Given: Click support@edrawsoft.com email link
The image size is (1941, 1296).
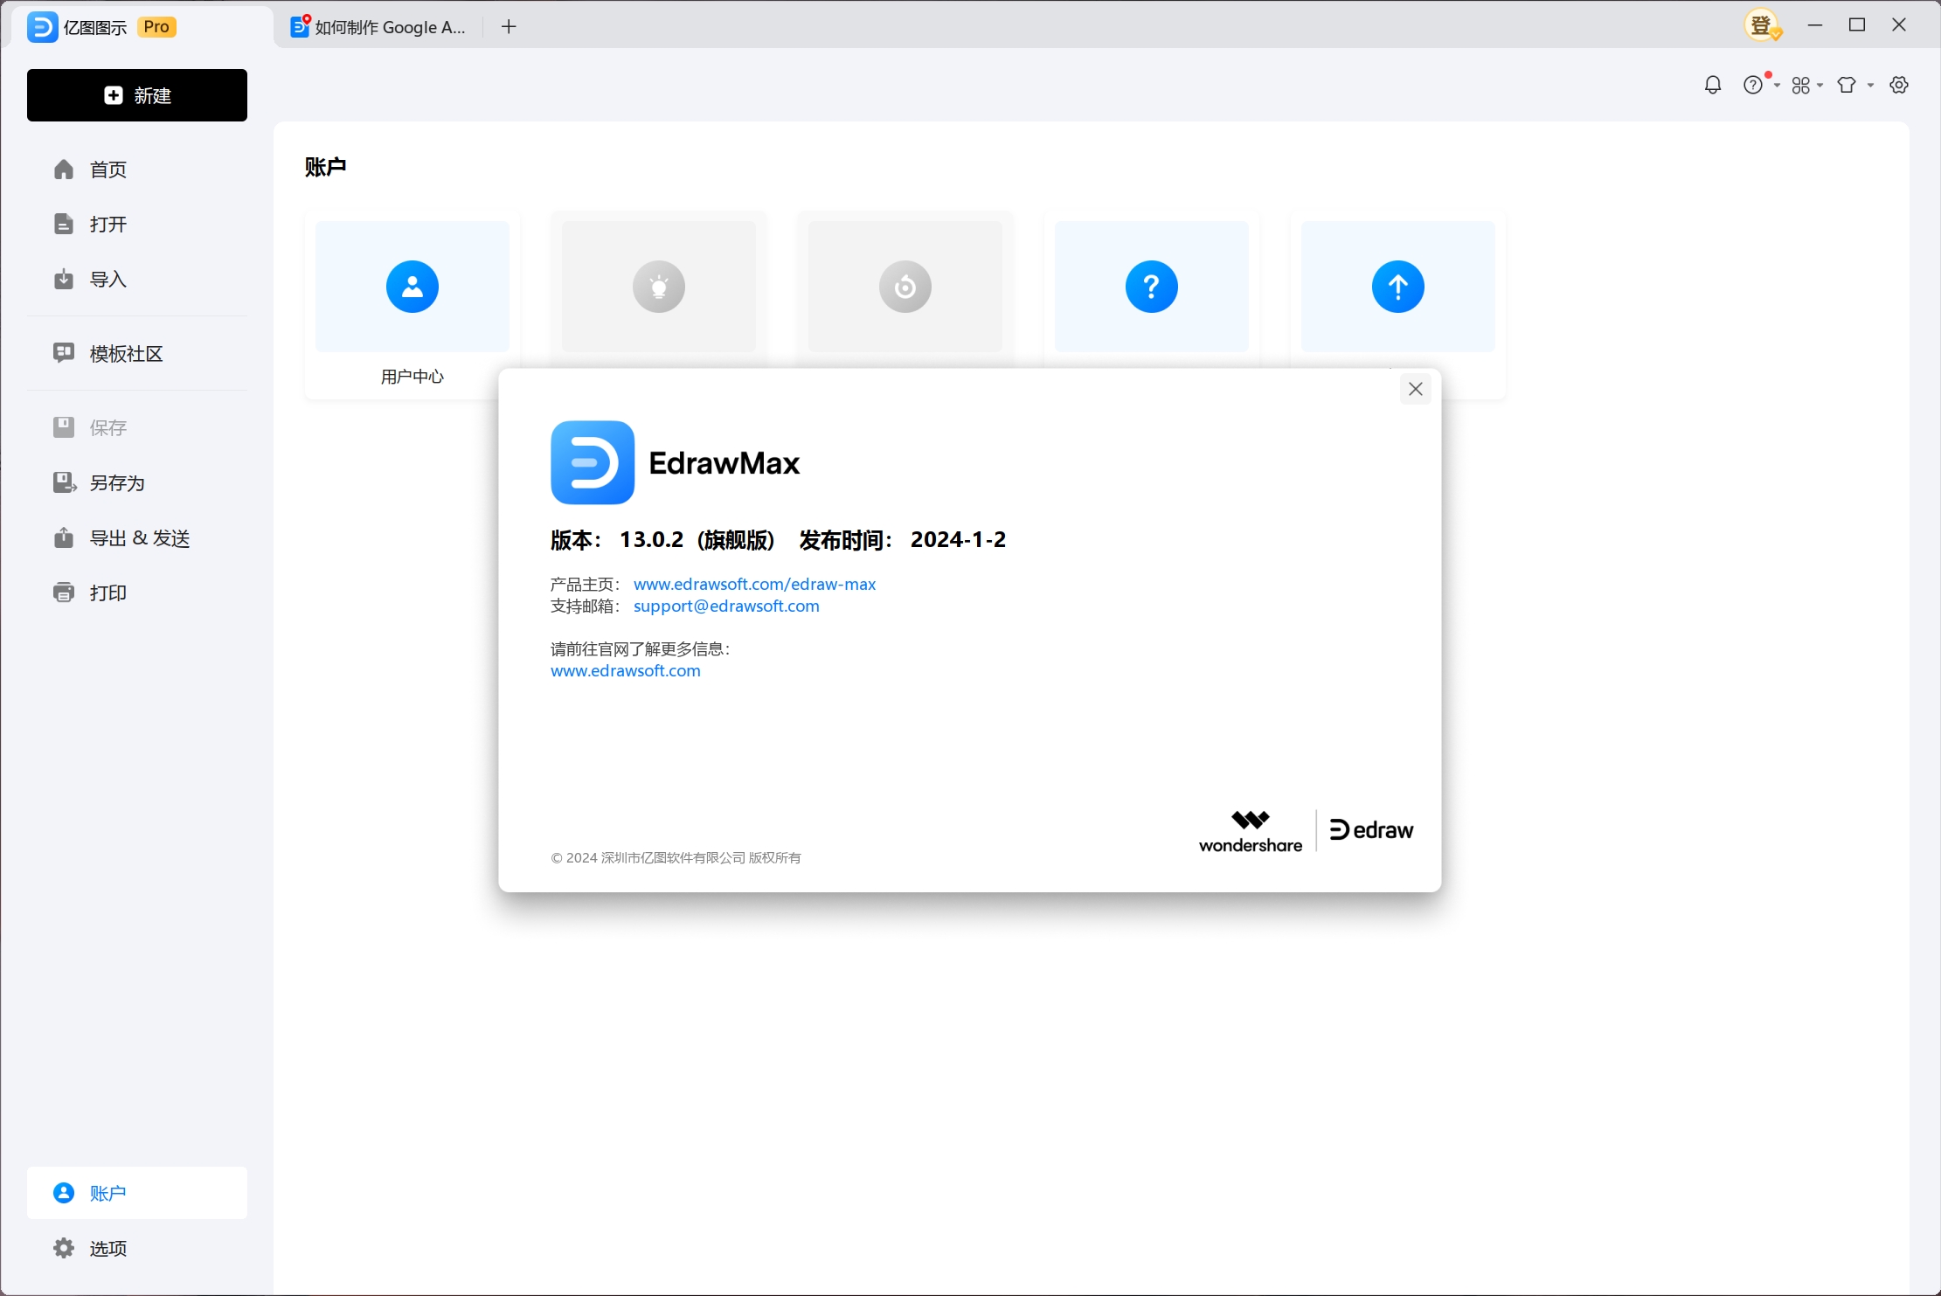Looking at the screenshot, I should tap(726, 606).
